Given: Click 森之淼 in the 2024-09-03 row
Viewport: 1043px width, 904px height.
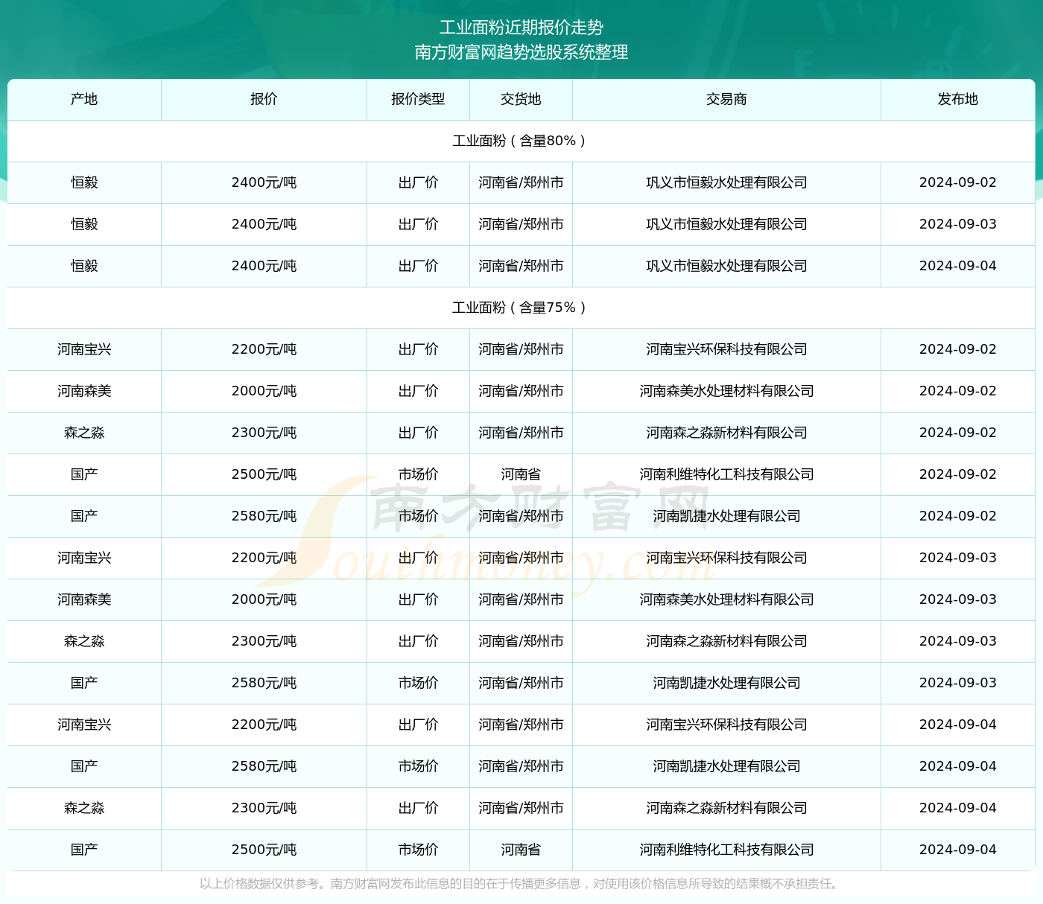Looking at the screenshot, I should [x=84, y=641].
